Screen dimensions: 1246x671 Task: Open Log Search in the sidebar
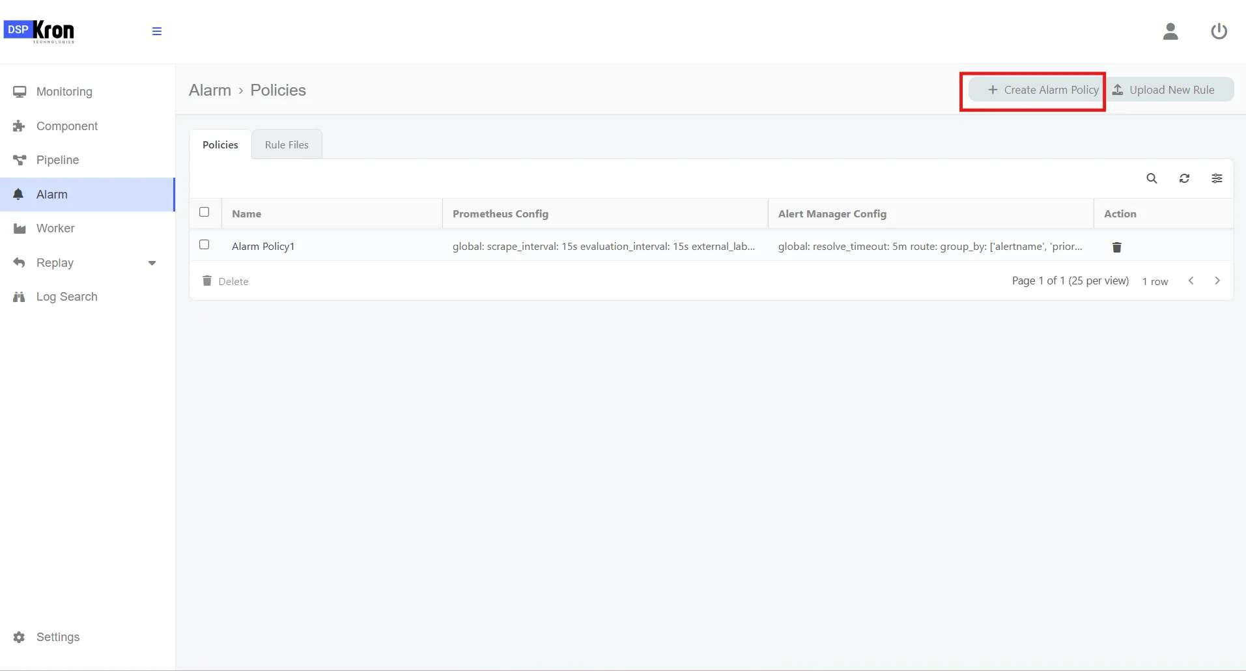87,297
